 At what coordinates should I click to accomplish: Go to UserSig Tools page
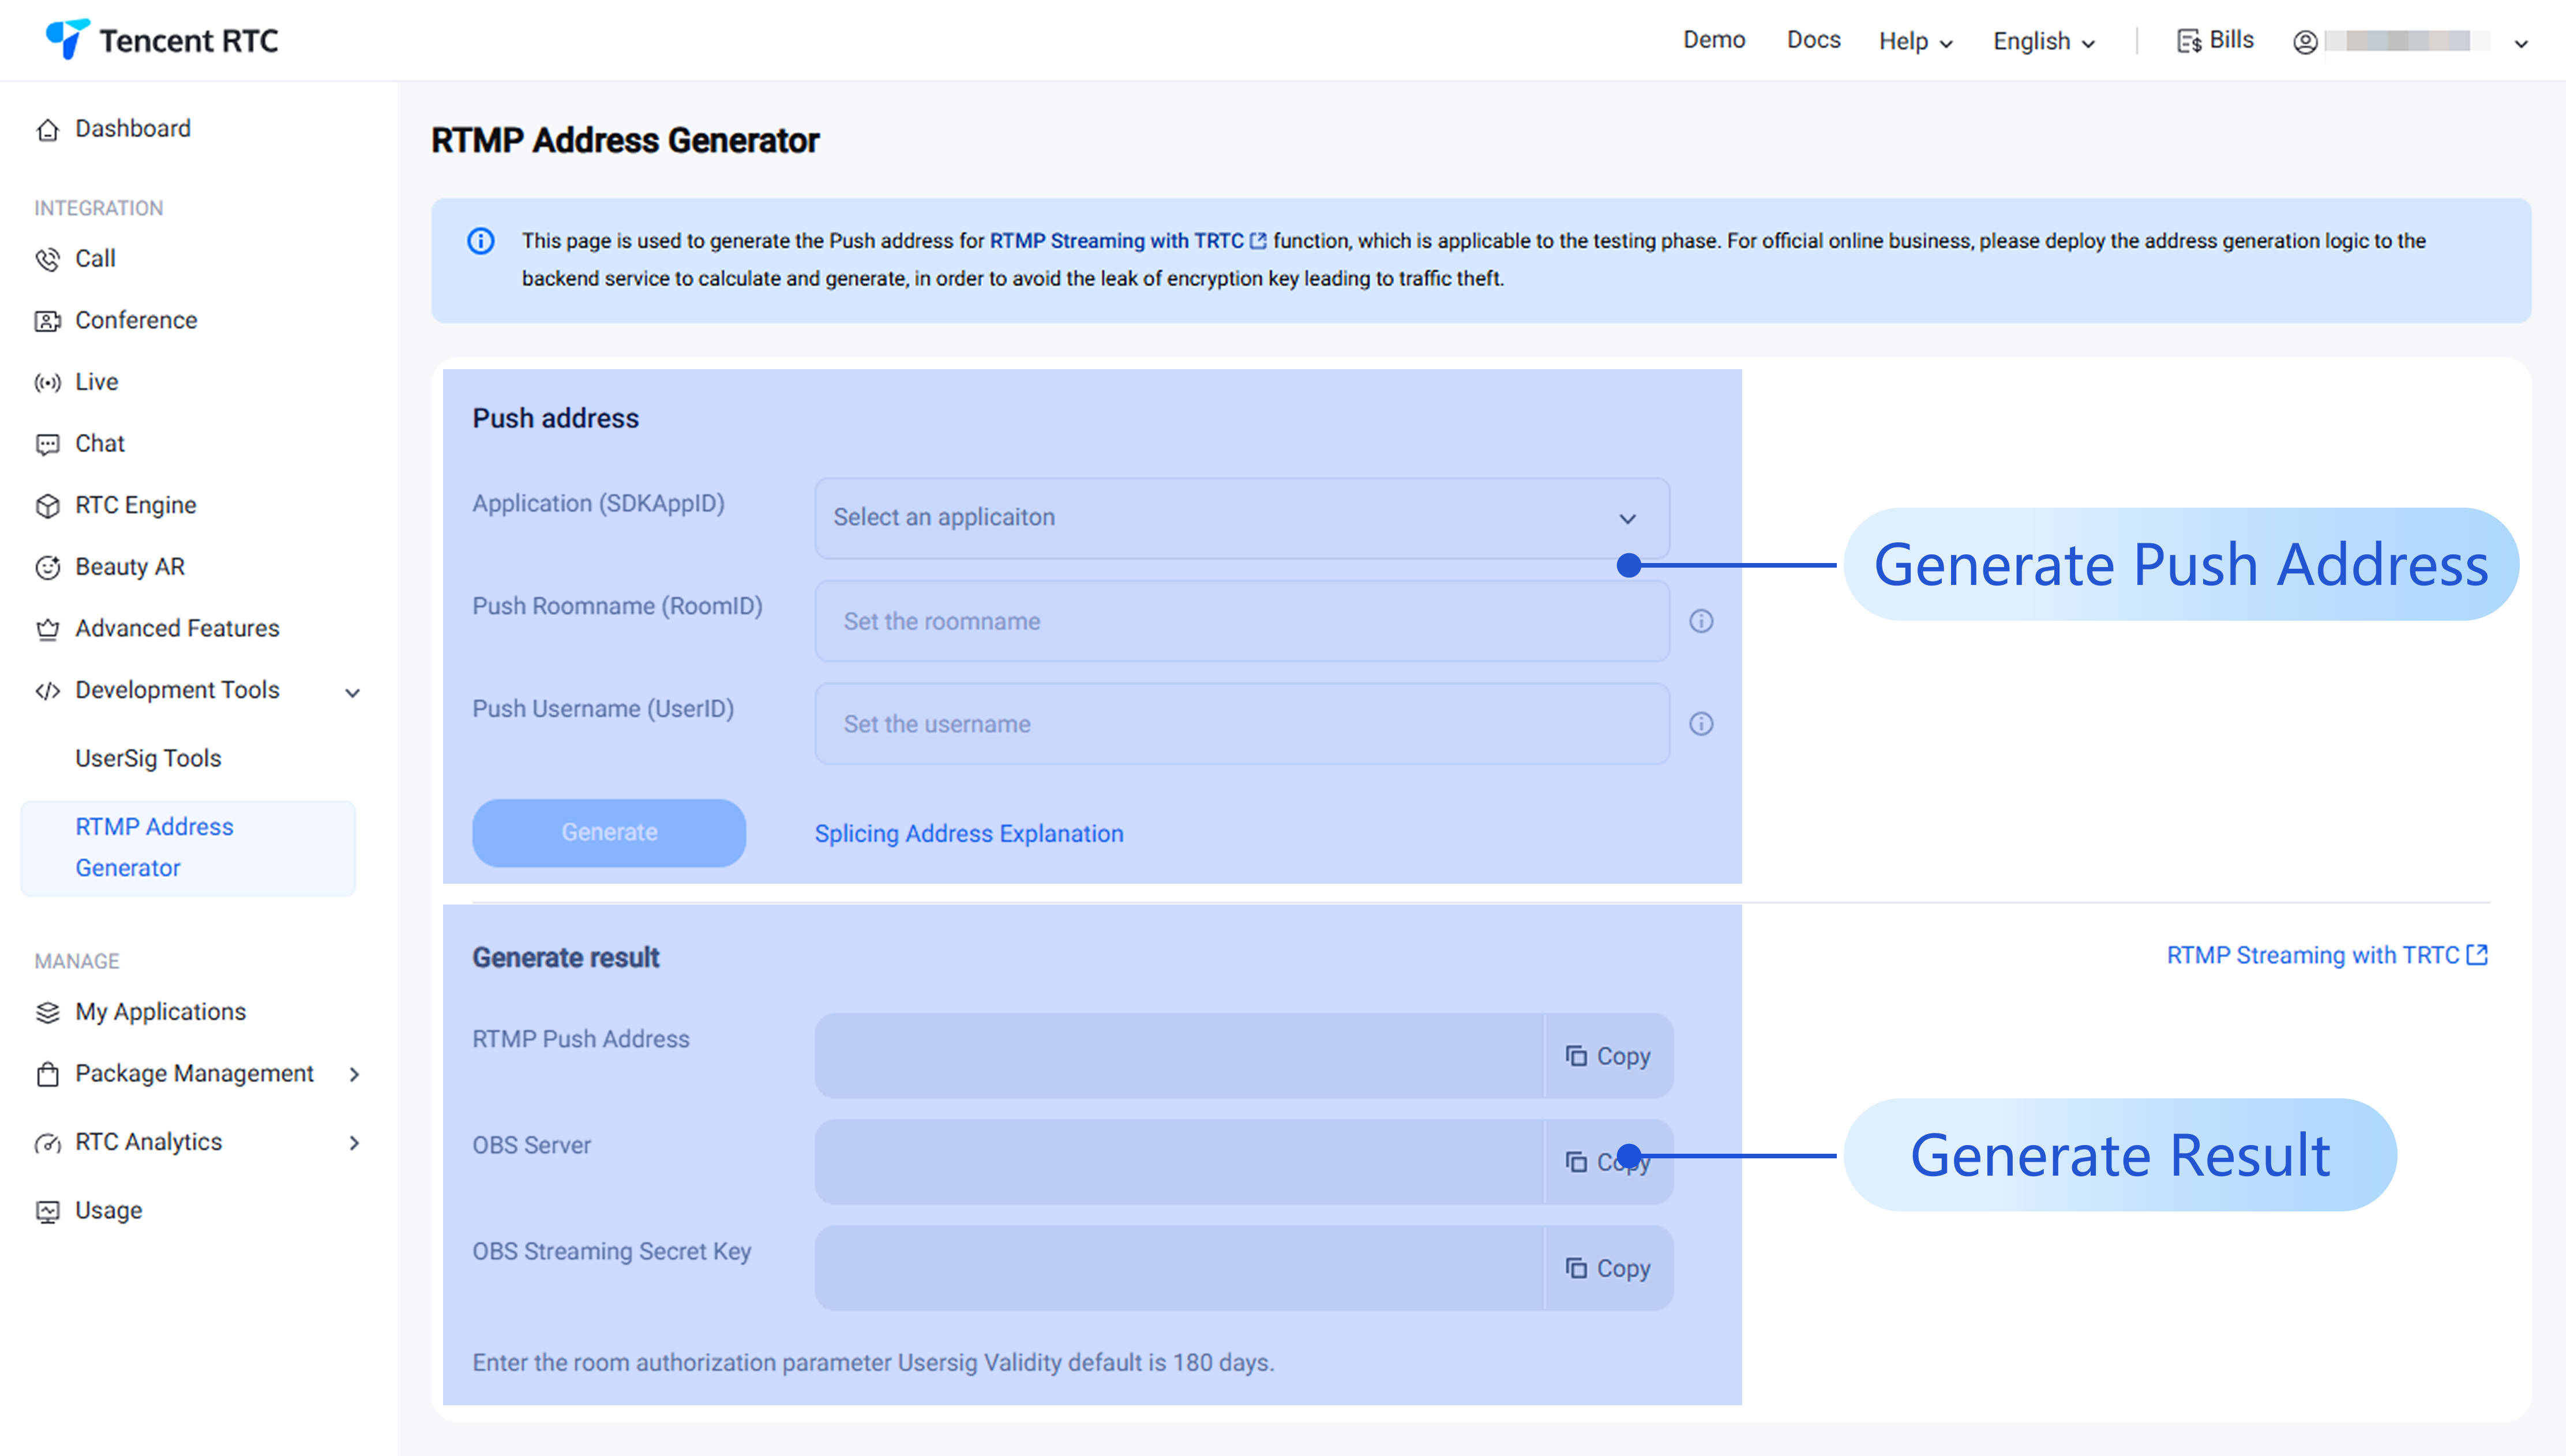click(148, 758)
